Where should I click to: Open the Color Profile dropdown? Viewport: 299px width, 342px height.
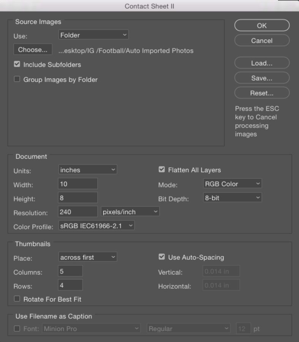[x=97, y=225]
